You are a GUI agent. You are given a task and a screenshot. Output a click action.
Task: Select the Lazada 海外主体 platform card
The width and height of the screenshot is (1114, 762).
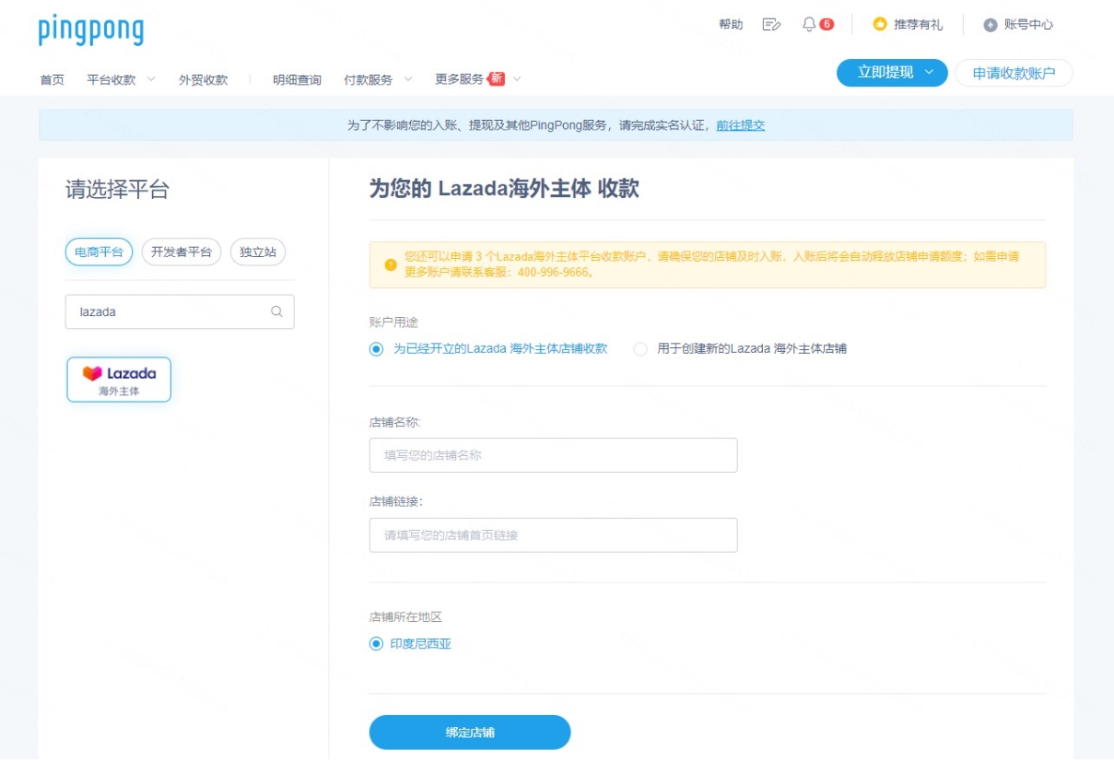(x=118, y=378)
